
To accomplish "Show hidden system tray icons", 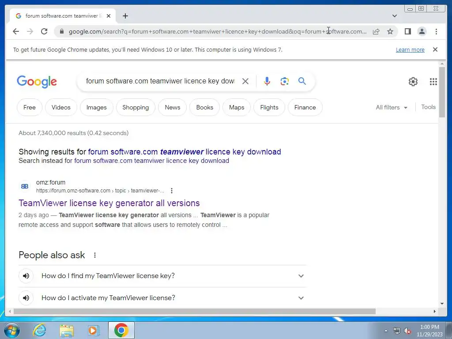I will click(x=386, y=331).
